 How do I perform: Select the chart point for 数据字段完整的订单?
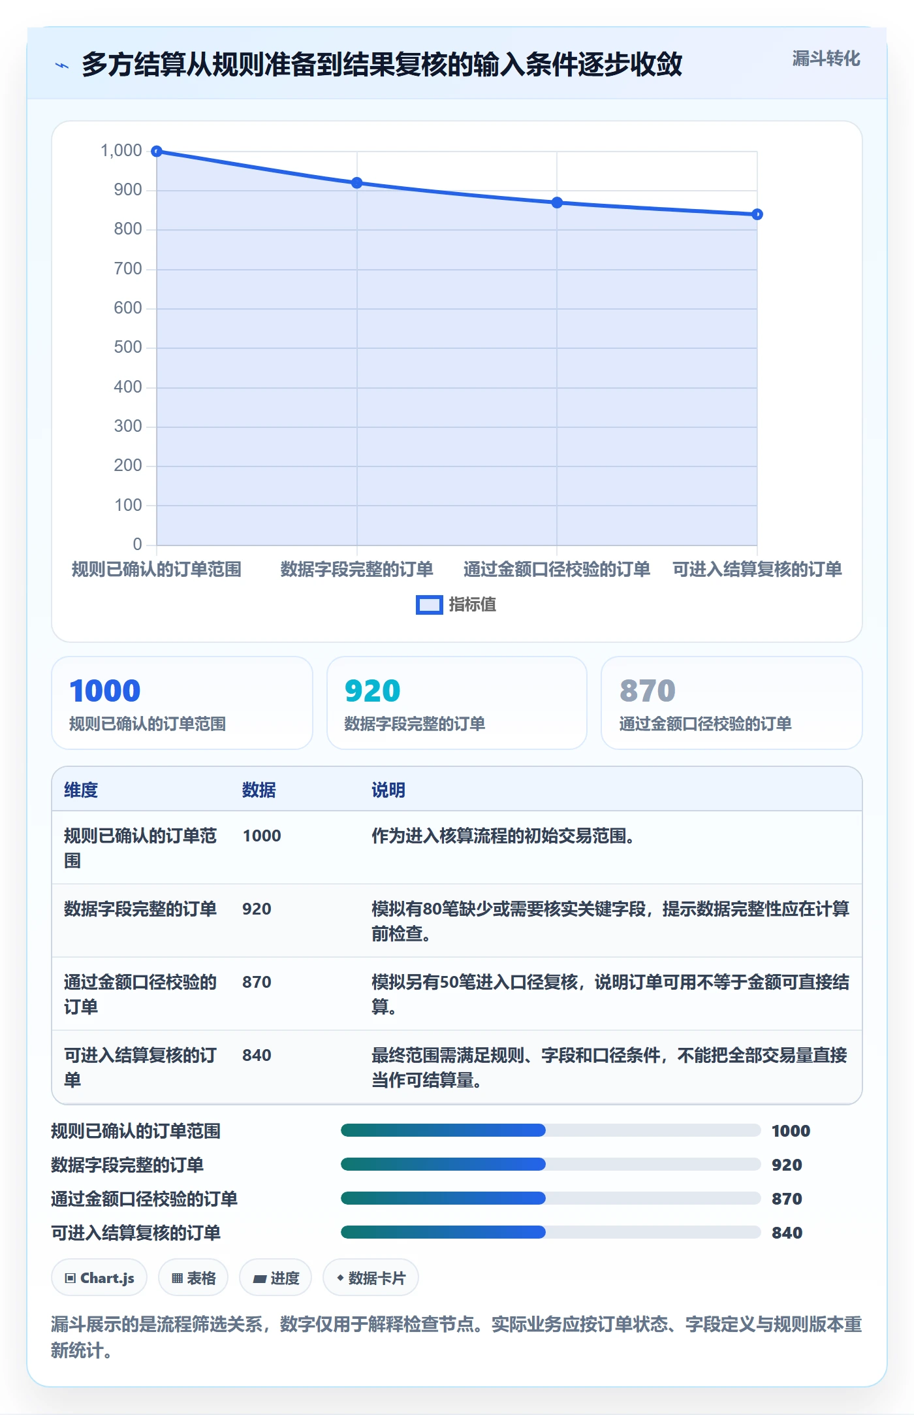(x=357, y=183)
